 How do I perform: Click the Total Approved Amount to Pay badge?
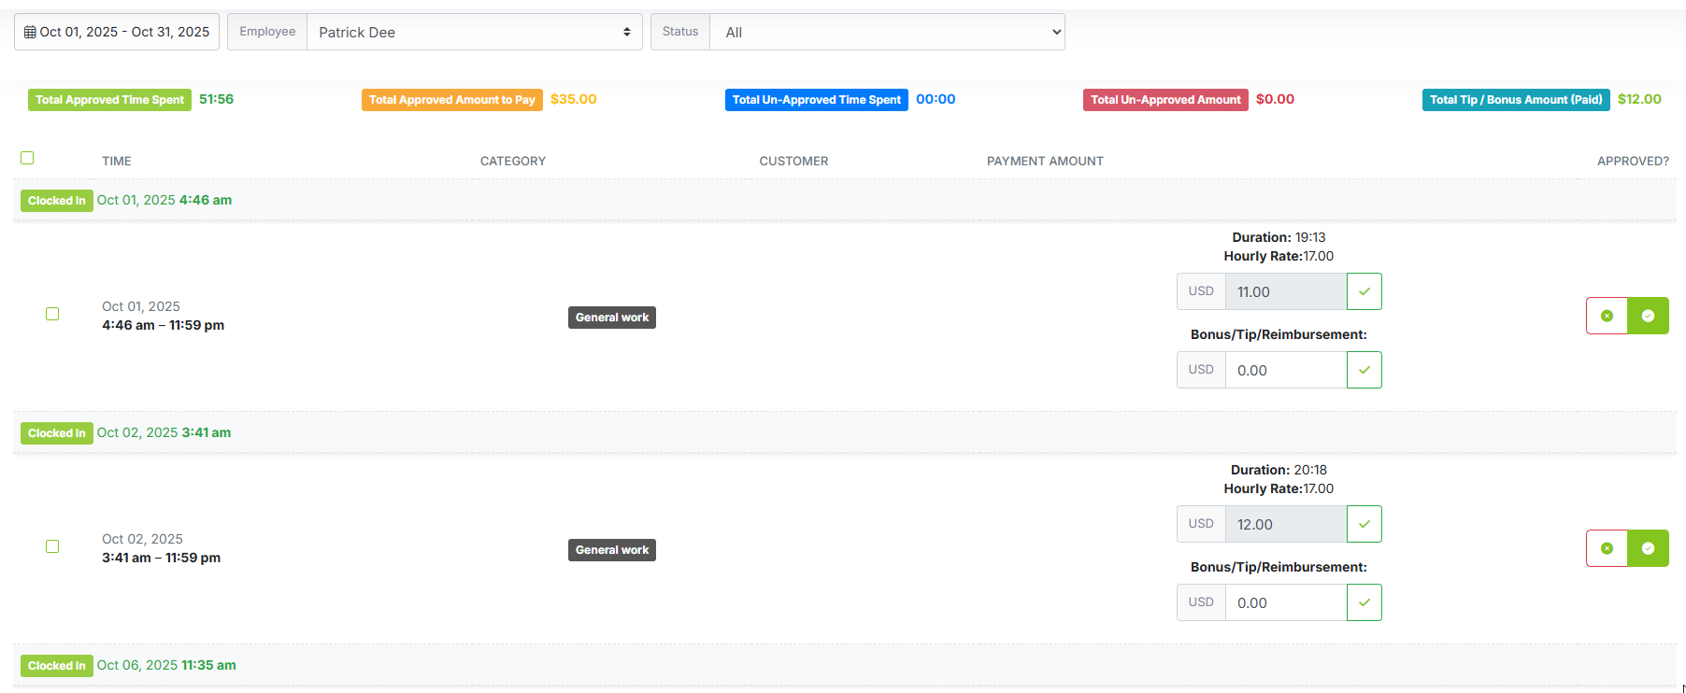[x=451, y=100]
